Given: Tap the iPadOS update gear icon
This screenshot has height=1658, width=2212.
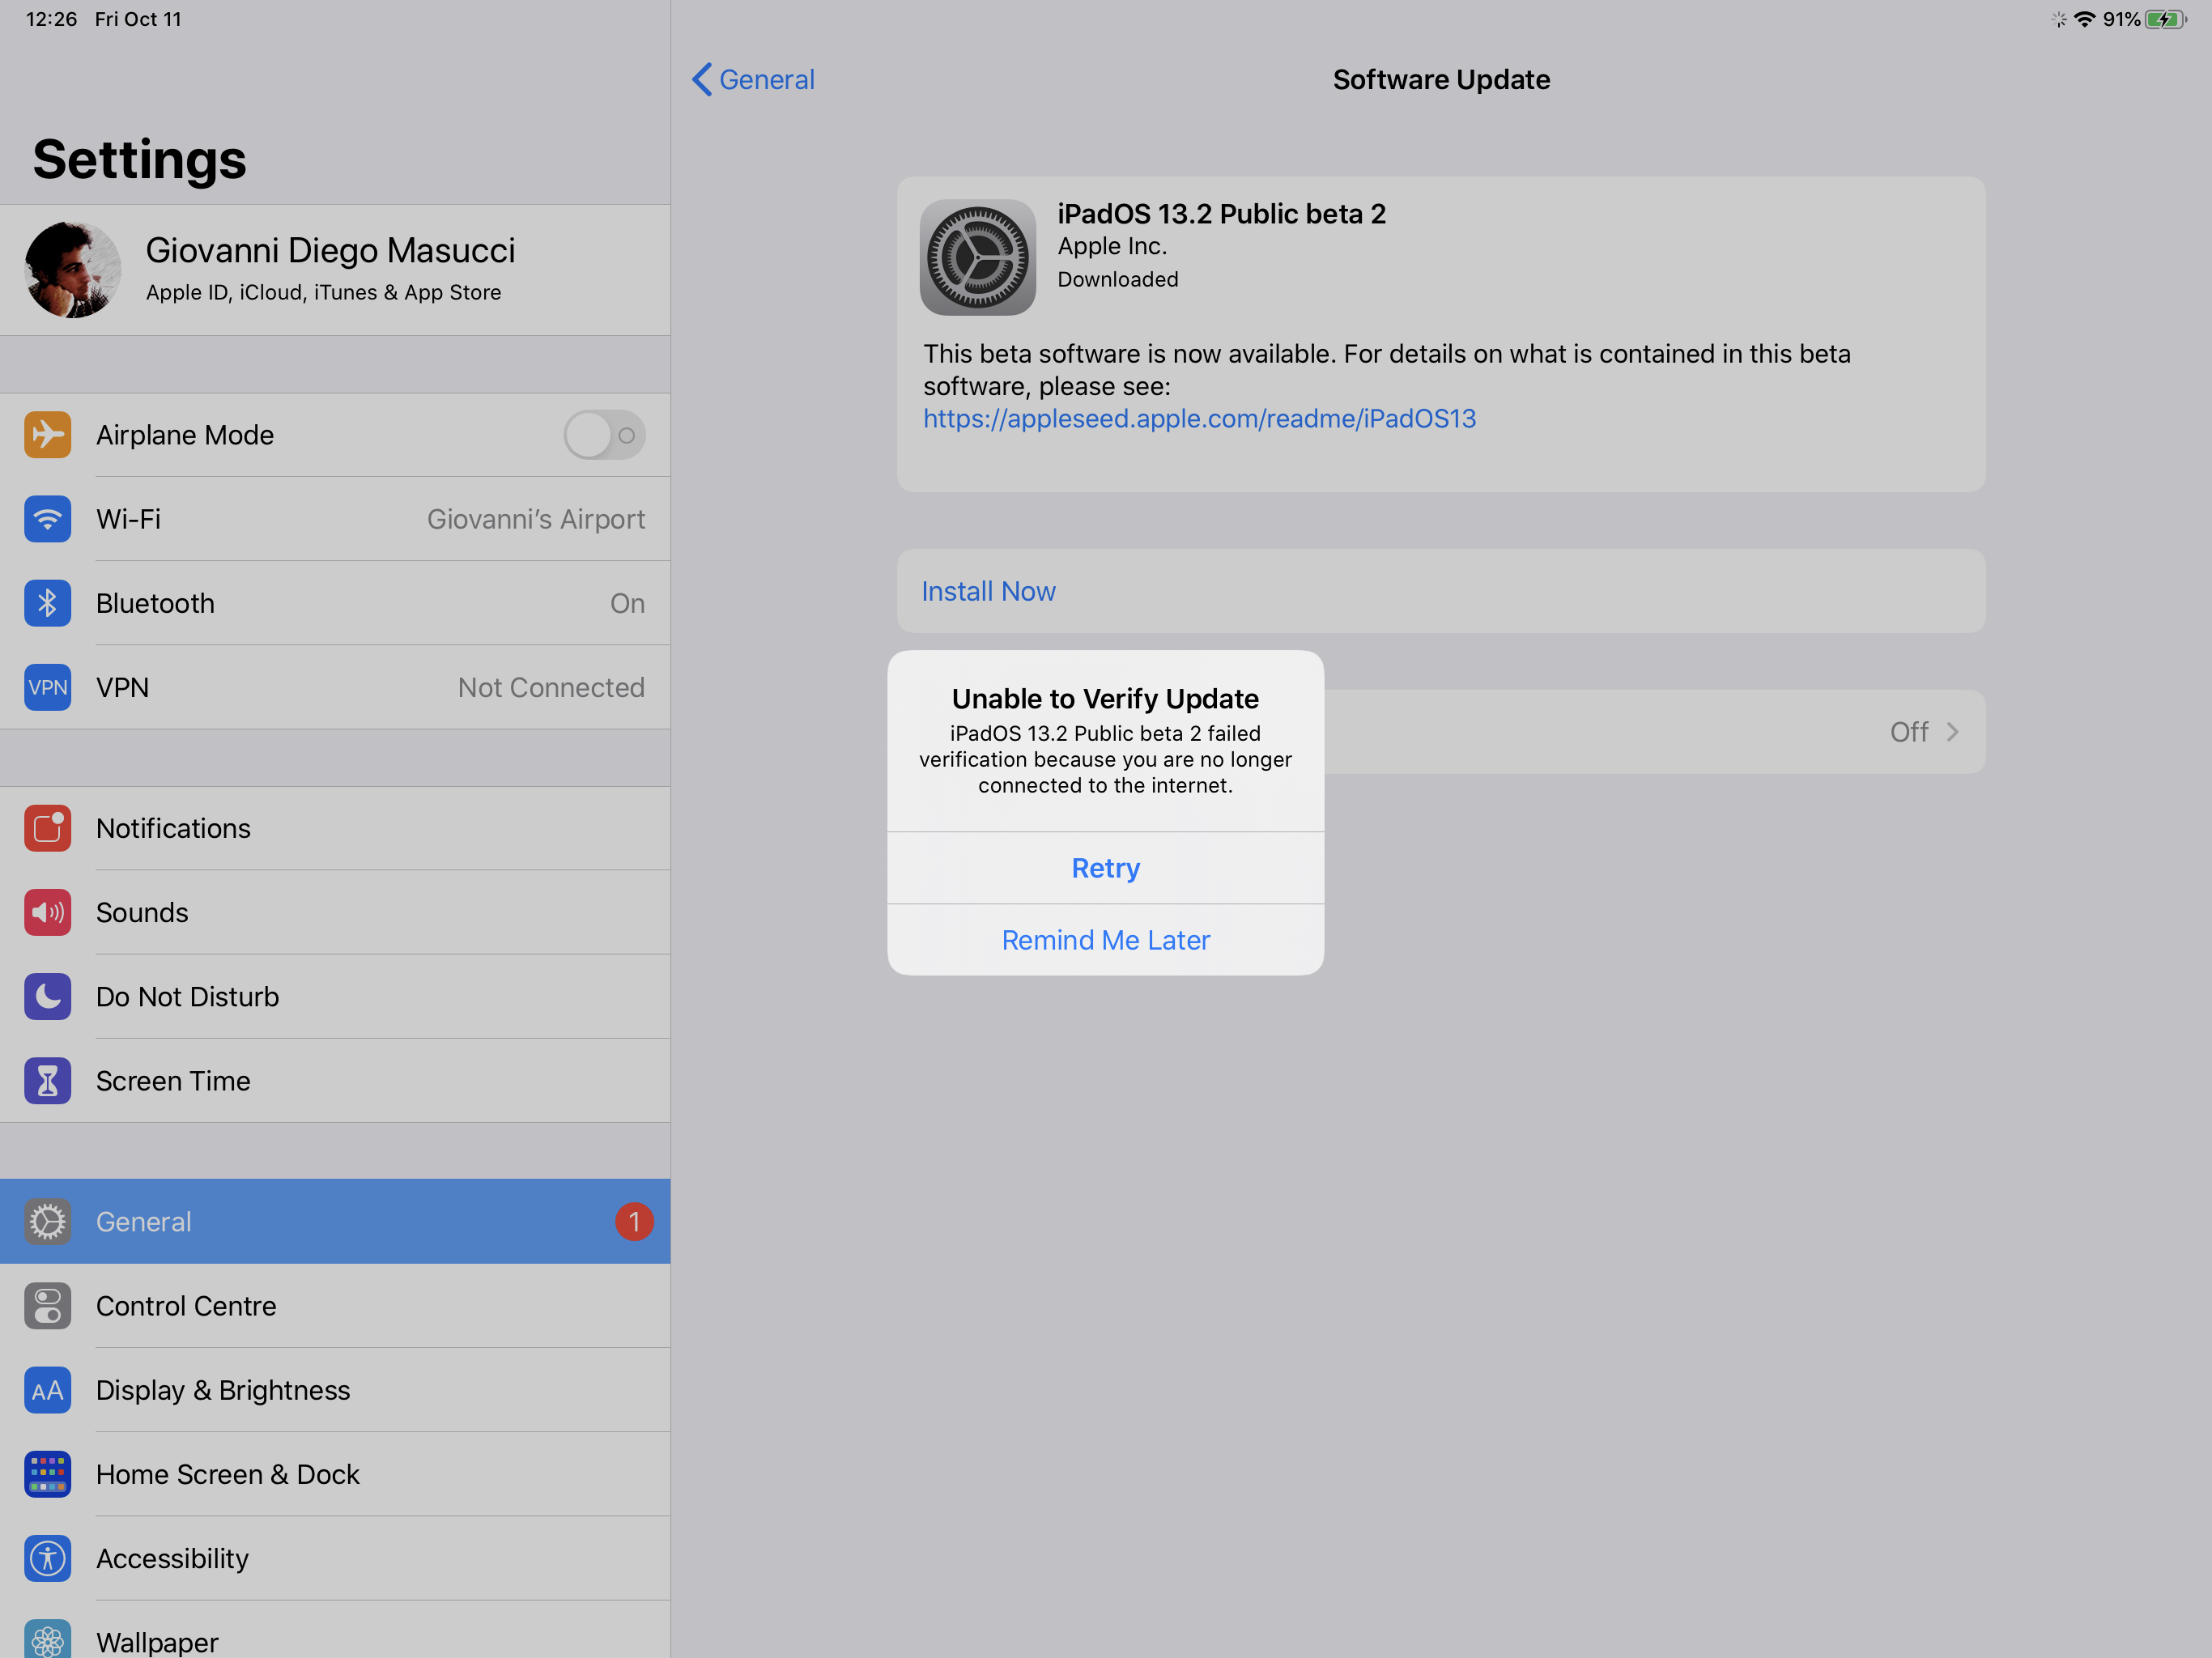Looking at the screenshot, I should (977, 257).
